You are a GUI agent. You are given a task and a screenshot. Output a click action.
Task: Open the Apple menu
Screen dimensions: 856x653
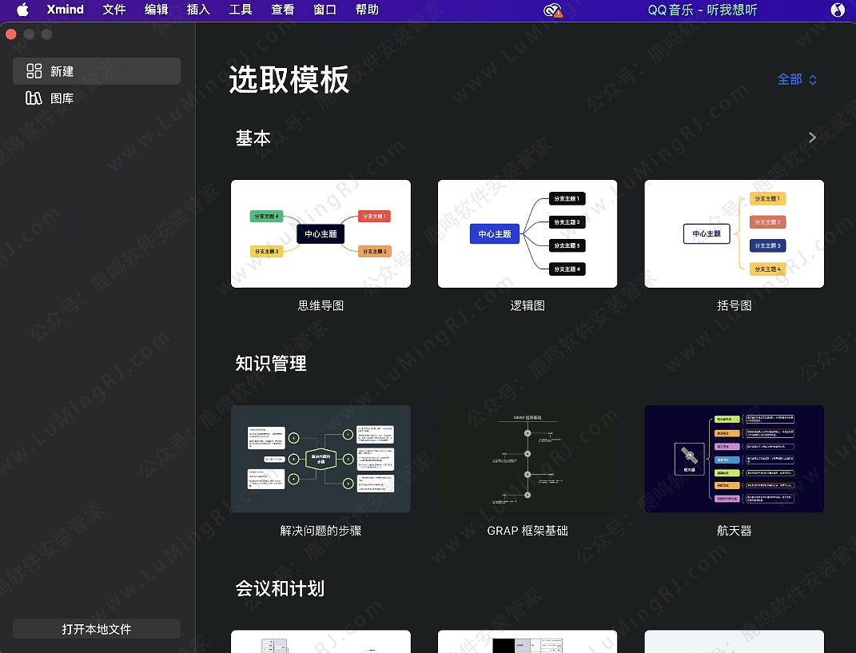[x=22, y=10]
